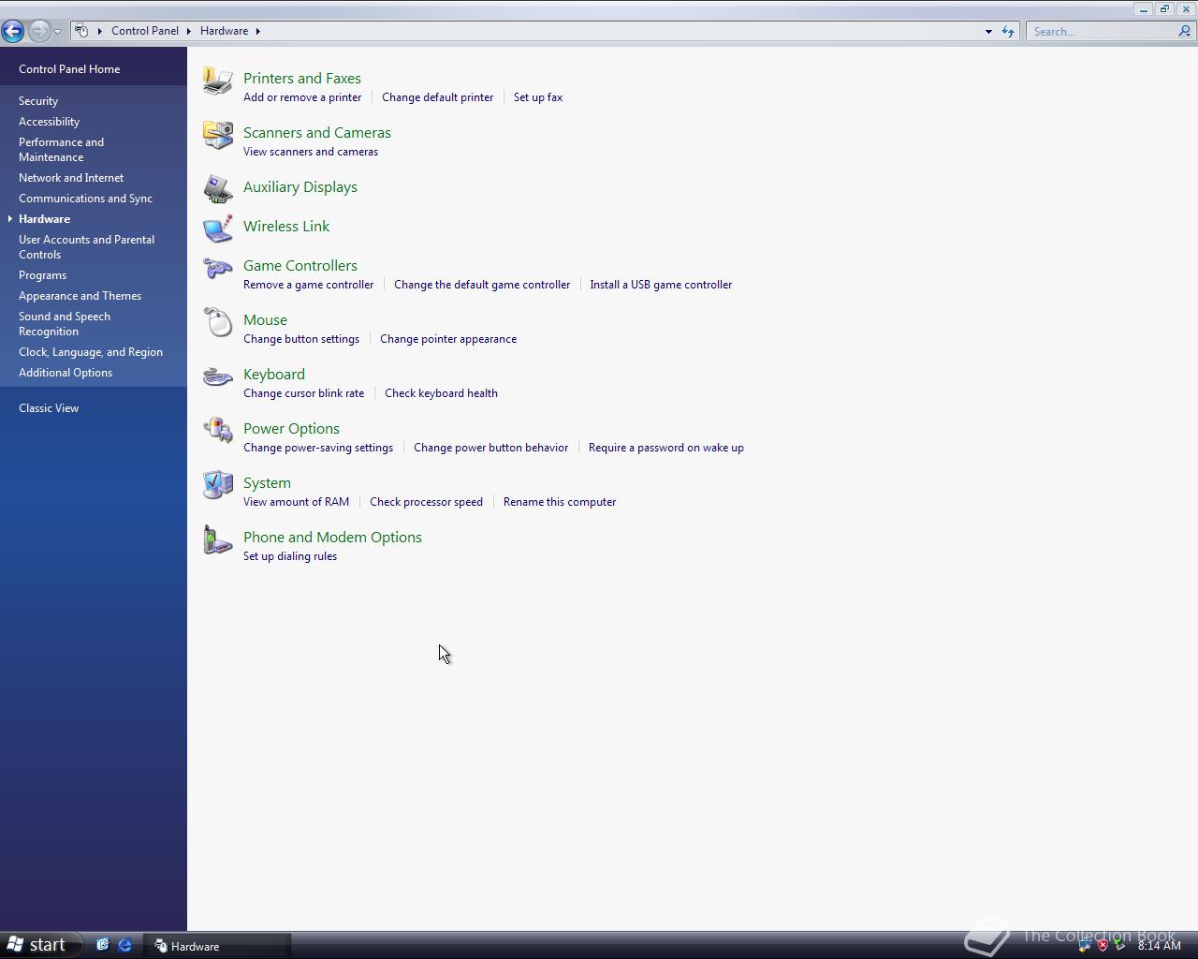
Task: Select User Accounts and Parental Controls
Action: 86,247
